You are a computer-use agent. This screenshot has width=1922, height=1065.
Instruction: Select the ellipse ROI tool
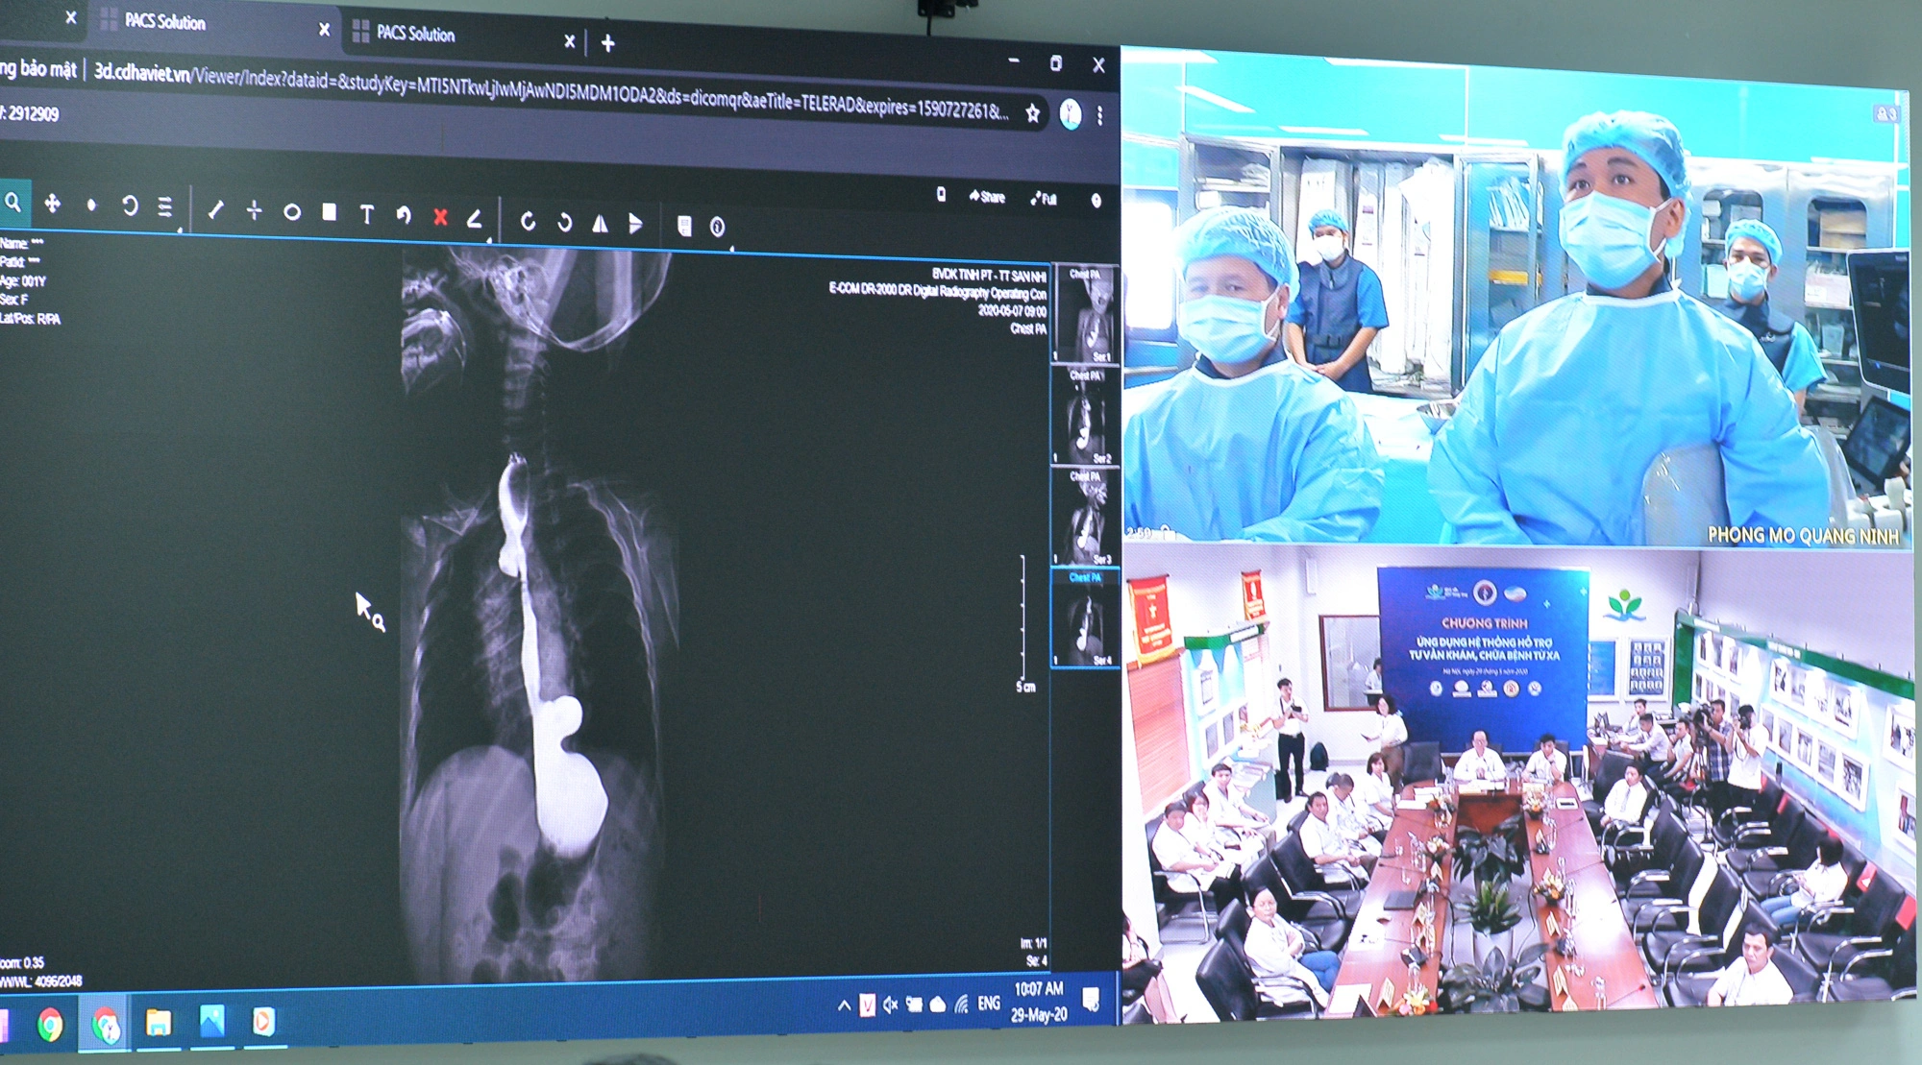(292, 211)
